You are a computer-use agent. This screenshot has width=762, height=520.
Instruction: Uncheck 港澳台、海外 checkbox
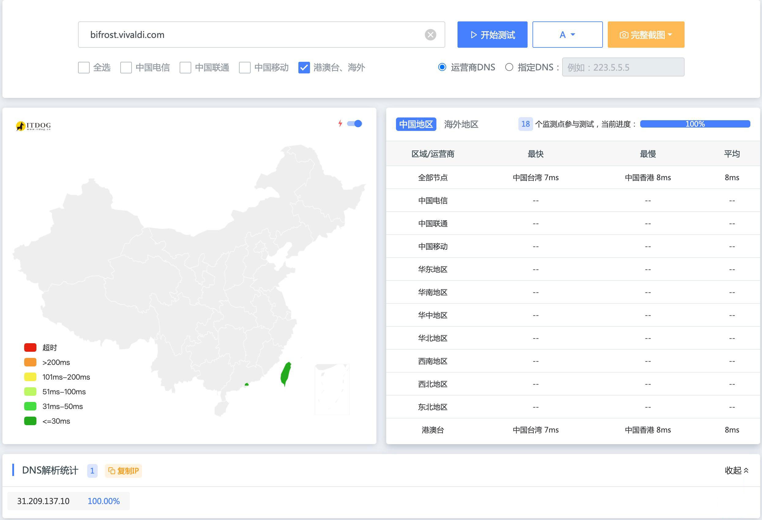[304, 68]
